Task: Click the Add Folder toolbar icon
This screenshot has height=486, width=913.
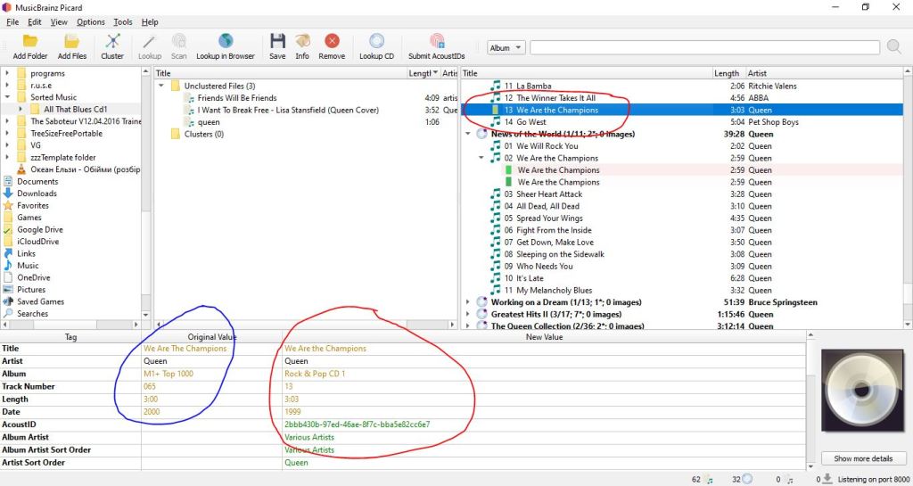Action: coord(30,41)
